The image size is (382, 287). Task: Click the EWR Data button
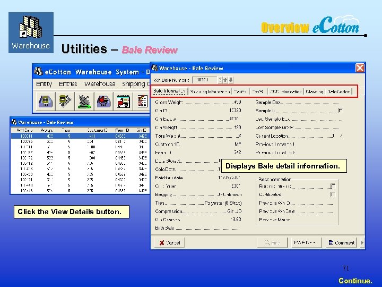[307, 242]
